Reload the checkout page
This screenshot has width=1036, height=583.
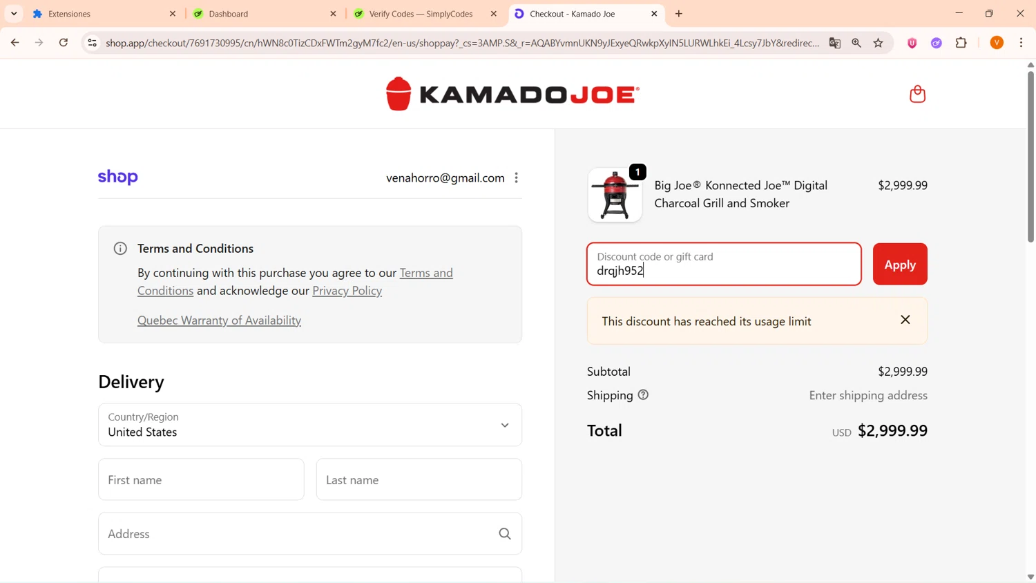coord(64,43)
